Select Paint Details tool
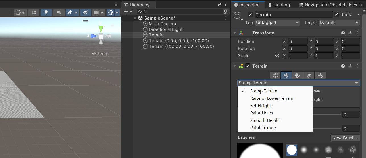 point(309,75)
